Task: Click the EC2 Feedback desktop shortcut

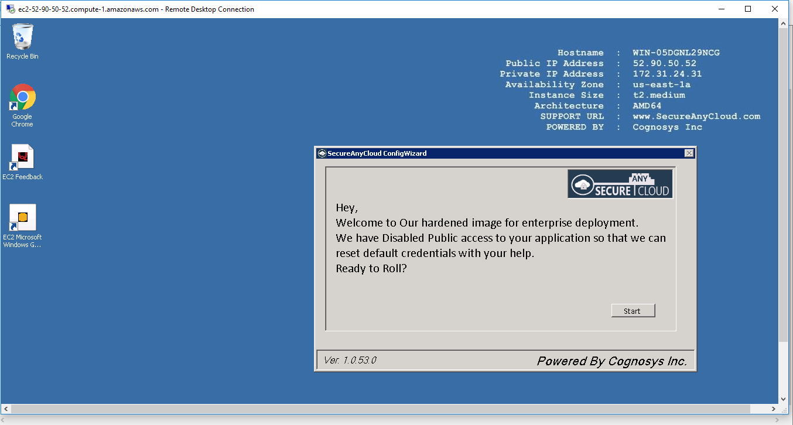Action: pyautogui.click(x=22, y=162)
